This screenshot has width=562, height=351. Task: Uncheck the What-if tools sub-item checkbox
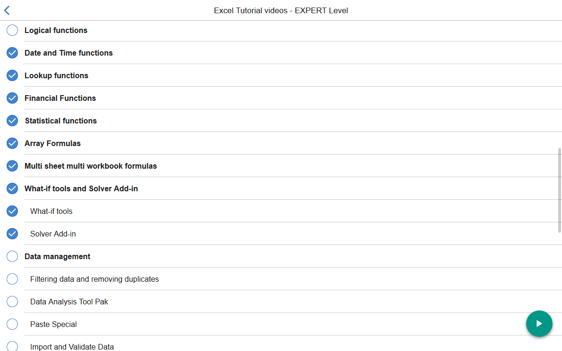coord(12,211)
